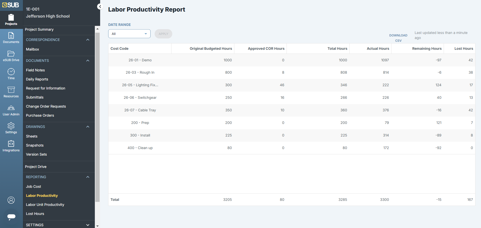Click the Download CSV link
This screenshot has width=481, height=228.
398,38
